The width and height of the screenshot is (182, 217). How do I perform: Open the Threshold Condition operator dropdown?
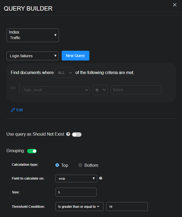pyautogui.click(x=79, y=207)
